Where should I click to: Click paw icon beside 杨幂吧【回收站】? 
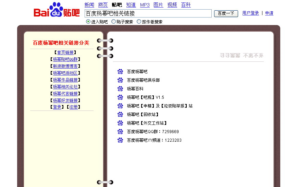[120, 114]
